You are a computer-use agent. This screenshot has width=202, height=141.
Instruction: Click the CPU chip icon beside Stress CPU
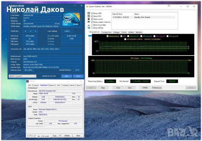[89, 13]
